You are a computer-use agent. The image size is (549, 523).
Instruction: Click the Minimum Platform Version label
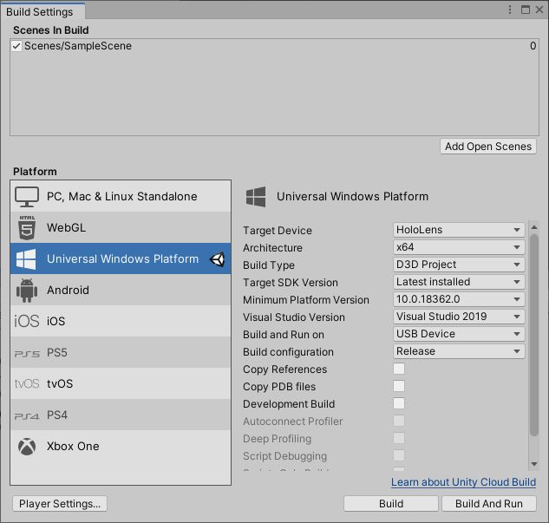point(306,300)
